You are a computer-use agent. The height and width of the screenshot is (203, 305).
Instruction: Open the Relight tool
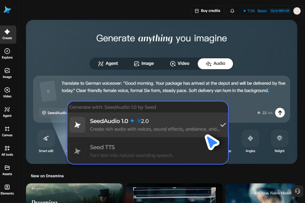tap(280, 141)
